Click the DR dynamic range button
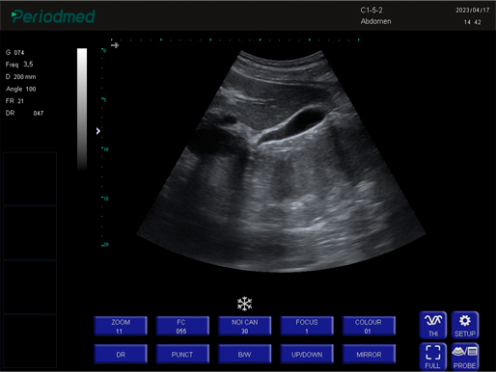This screenshot has height=372, width=496. 121,354
